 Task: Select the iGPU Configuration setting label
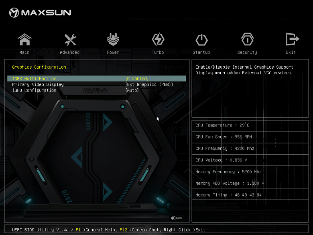[34, 90]
